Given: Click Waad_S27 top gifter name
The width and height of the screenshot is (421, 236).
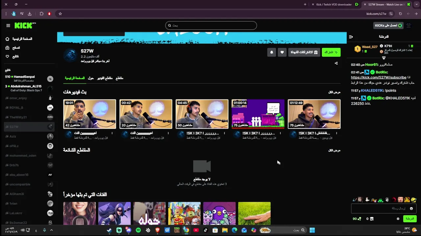Looking at the screenshot, I should coord(370,47).
